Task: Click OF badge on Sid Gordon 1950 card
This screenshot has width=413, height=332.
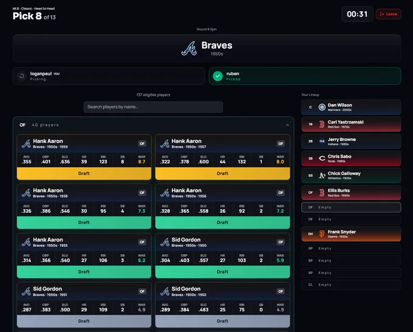Action: (281, 242)
